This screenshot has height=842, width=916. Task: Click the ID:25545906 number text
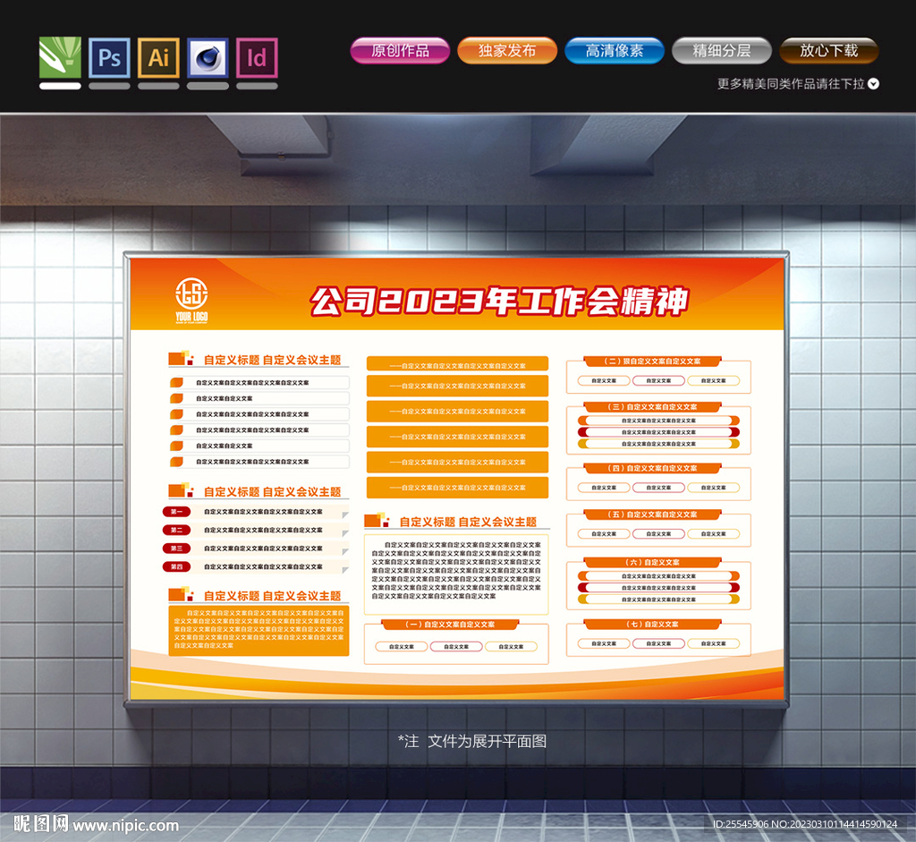[x=741, y=824]
